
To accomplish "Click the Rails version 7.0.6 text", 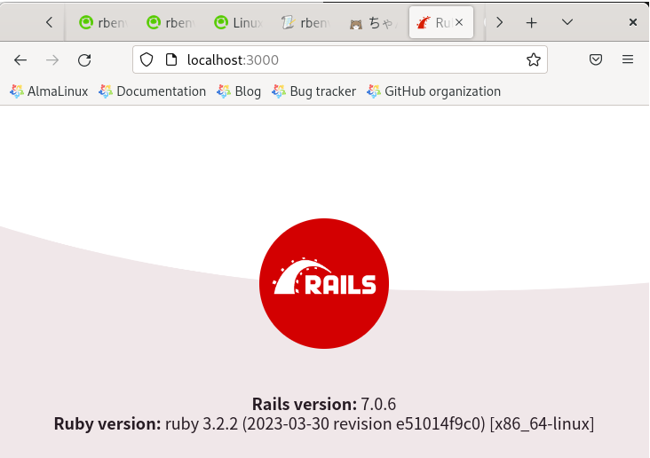I will coord(324,404).
